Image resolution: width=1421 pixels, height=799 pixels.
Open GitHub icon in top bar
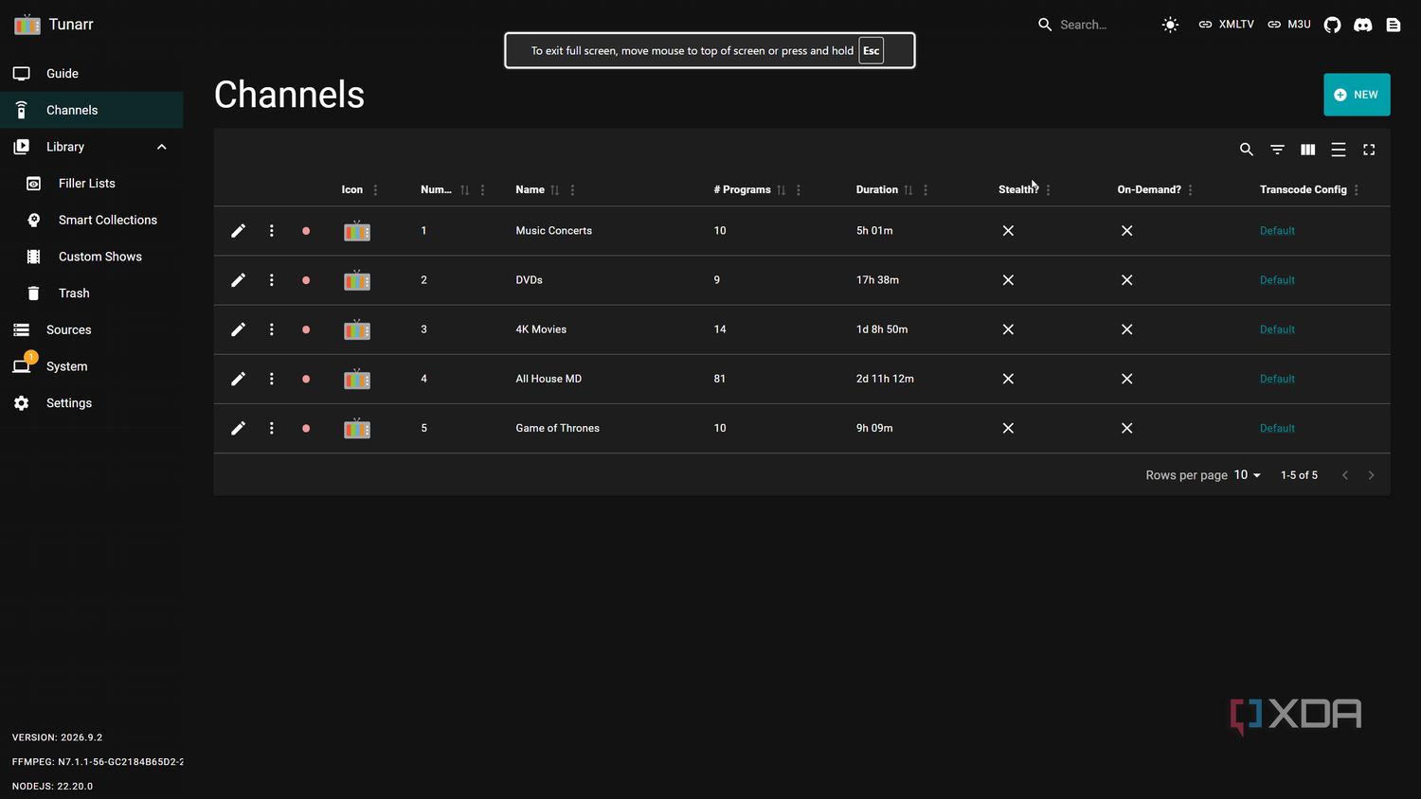pyautogui.click(x=1333, y=25)
